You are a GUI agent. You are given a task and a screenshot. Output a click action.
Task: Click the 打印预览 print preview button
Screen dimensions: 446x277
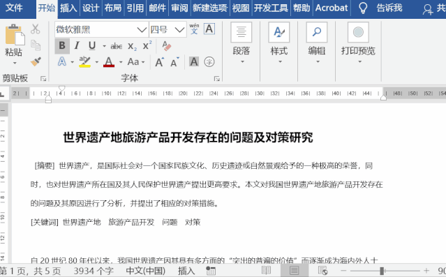click(358, 43)
